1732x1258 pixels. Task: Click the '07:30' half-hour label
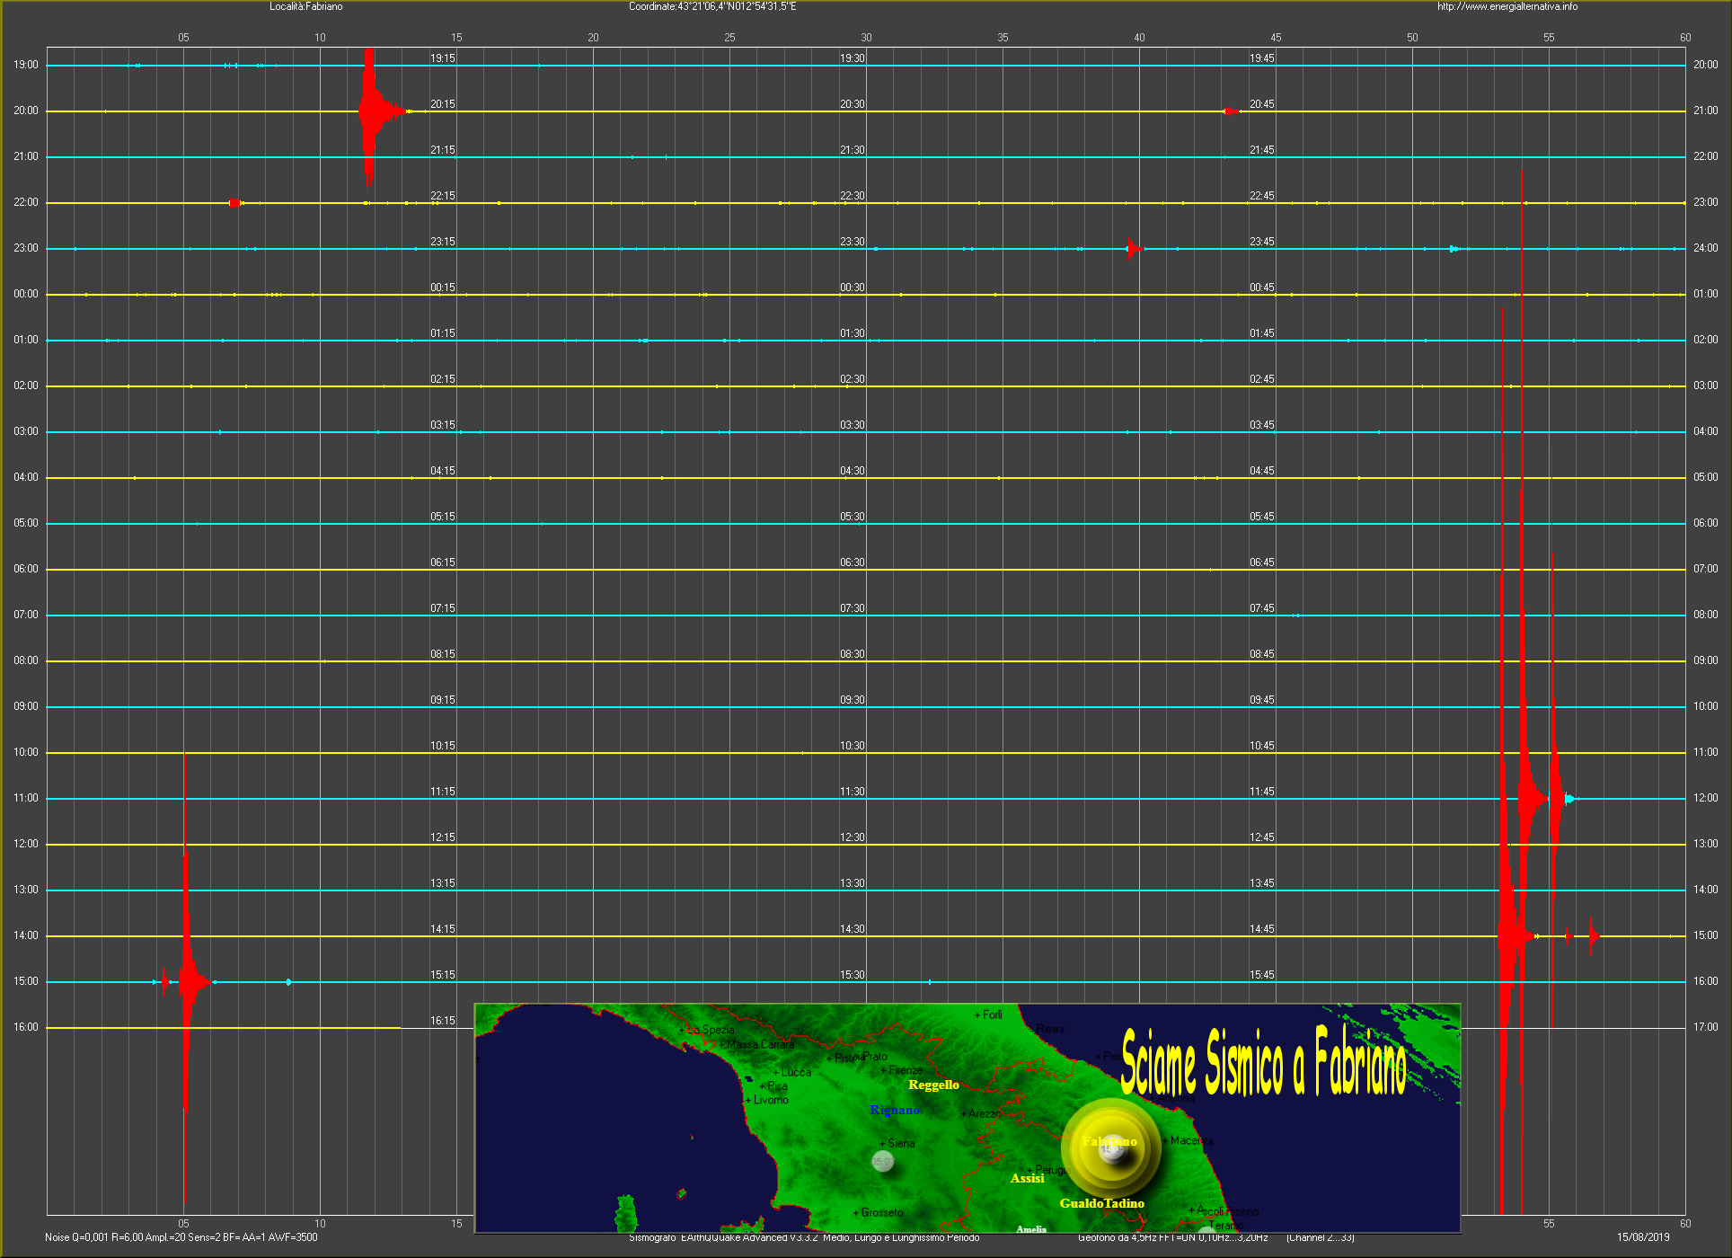coord(852,608)
